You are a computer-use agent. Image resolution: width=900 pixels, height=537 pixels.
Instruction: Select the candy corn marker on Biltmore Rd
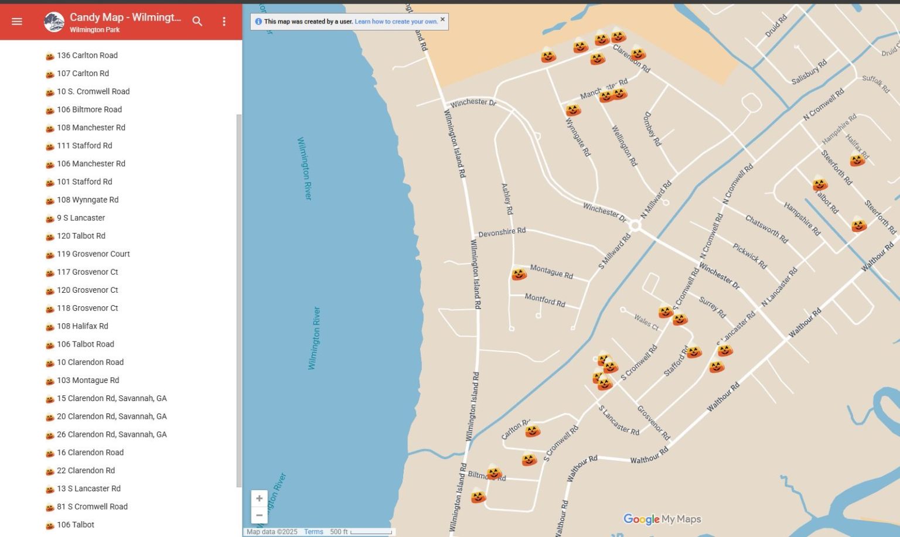[494, 474]
